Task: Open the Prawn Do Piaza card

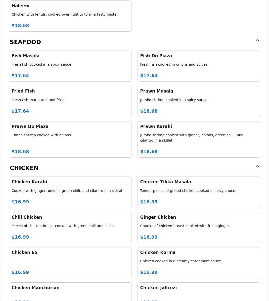Action: click(x=70, y=139)
